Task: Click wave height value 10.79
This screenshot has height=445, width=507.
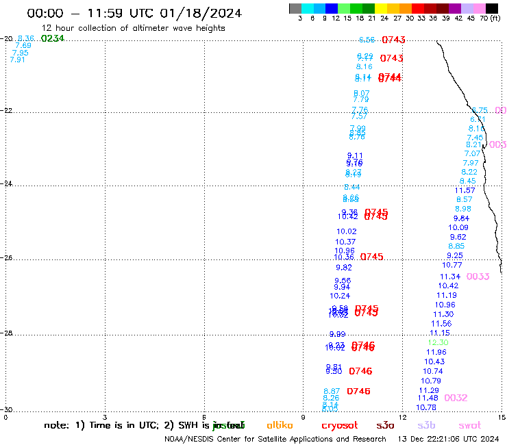Action: [x=431, y=381]
